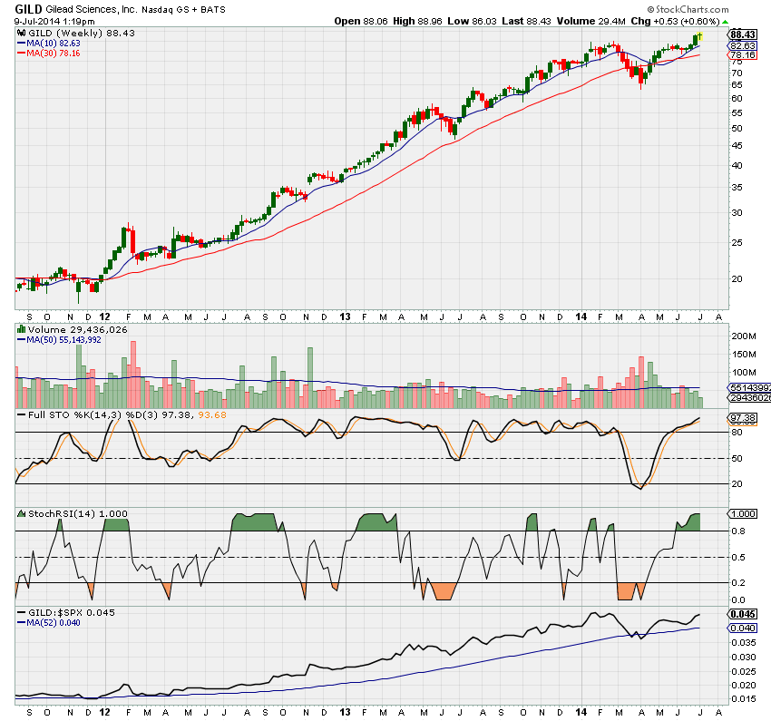Click the GILD (Weekly) 88.43 legend

tap(81, 33)
